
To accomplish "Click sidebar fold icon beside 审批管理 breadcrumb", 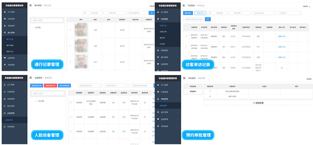I will pyautogui.click(x=184, y=79).
